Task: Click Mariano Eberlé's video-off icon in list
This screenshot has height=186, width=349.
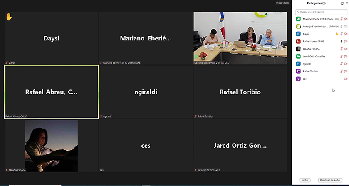Action: coord(346,19)
